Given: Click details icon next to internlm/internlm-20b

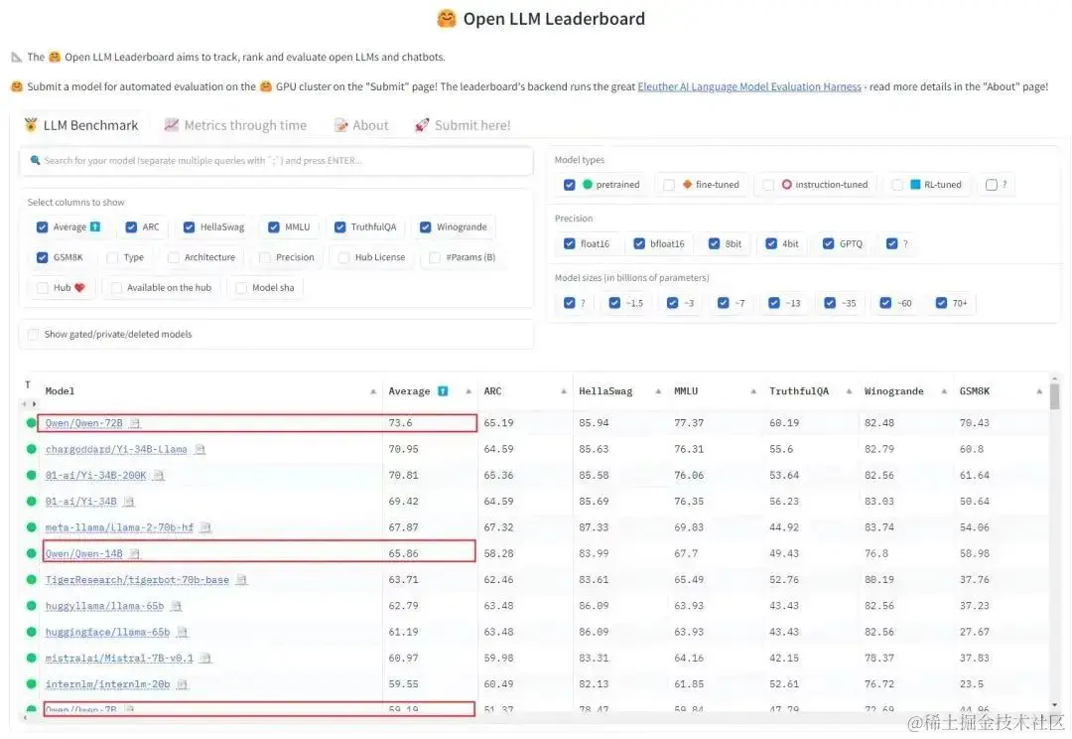Looking at the screenshot, I should 182,684.
